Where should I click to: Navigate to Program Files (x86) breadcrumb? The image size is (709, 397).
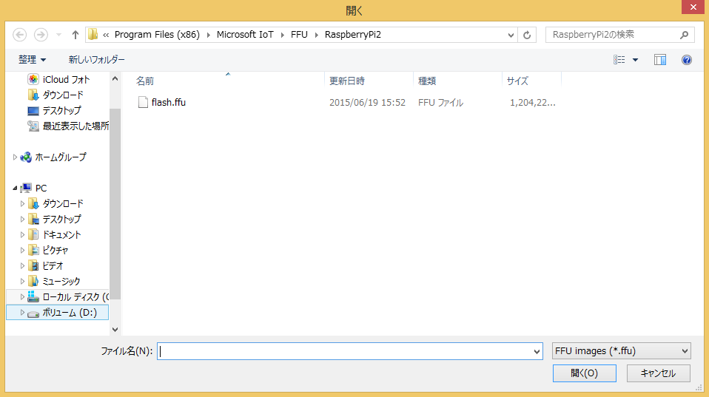pyautogui.click(x=157, y=34)
